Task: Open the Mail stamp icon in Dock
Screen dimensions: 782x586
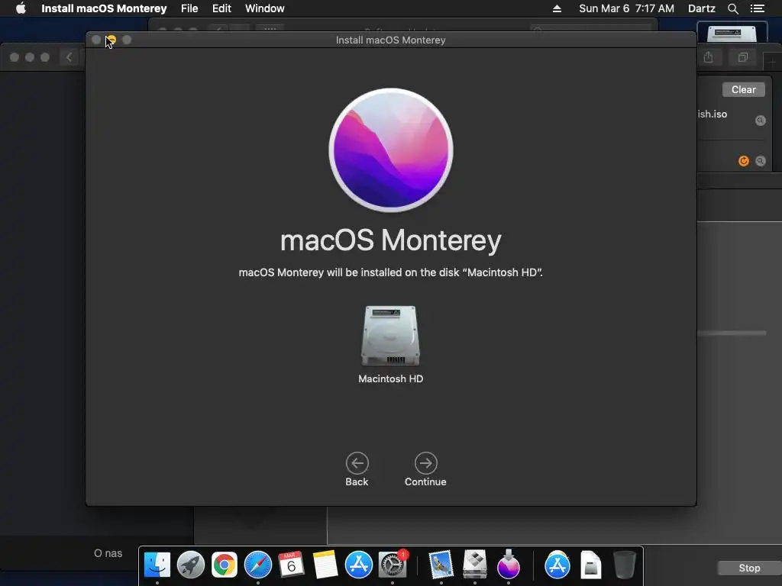Action: (x=441, y=565)
